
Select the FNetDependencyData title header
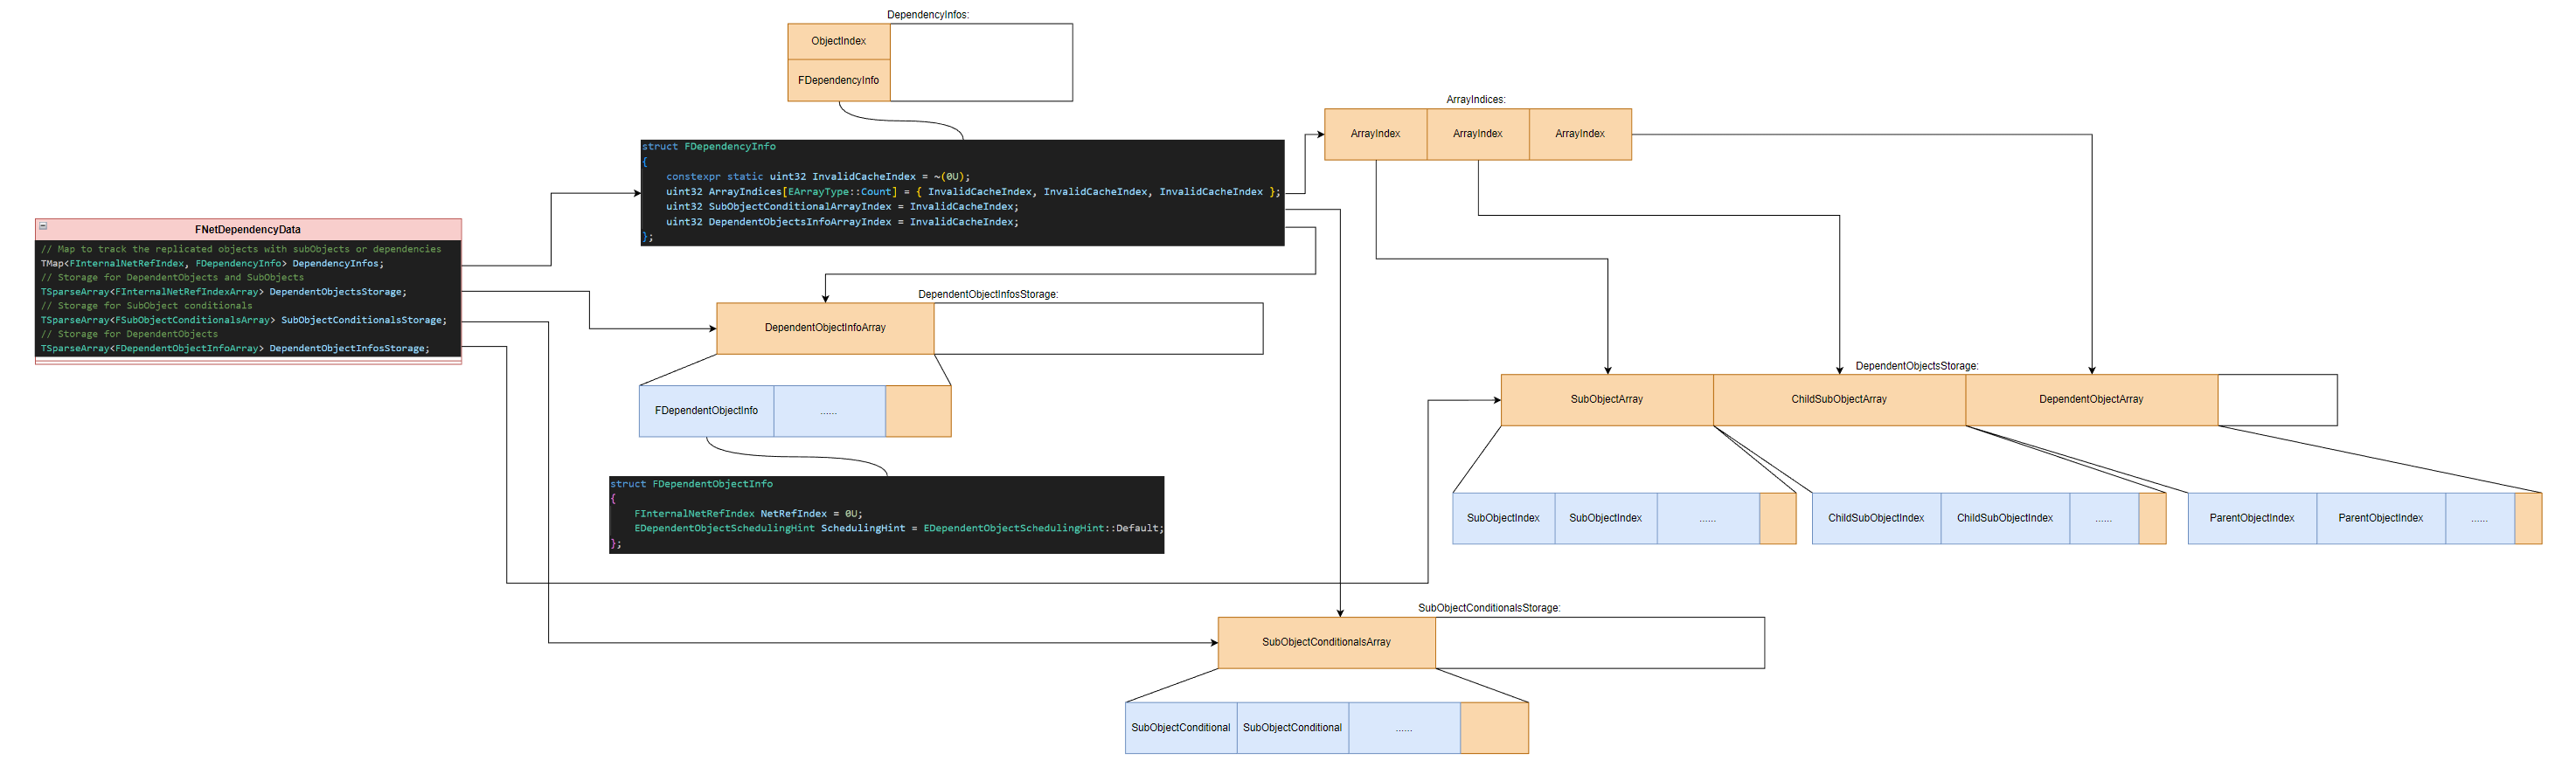point(248,230)
